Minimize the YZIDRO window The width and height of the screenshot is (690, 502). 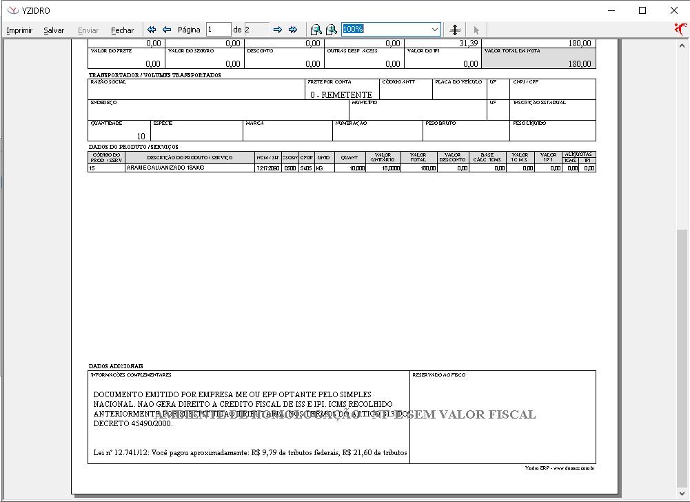click(611, 10)
